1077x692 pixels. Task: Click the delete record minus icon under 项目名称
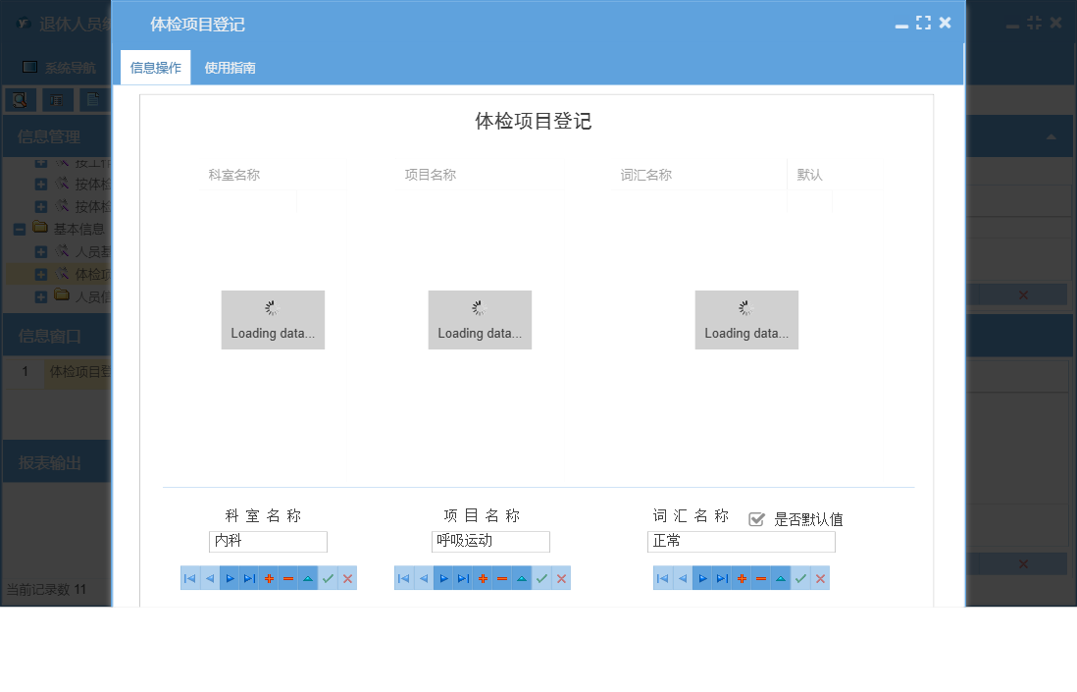tap(502, 578)
